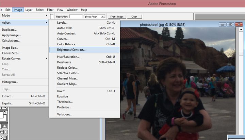Click the Clear button in options bar
The image size is (245, 140).
pos(134,17)
